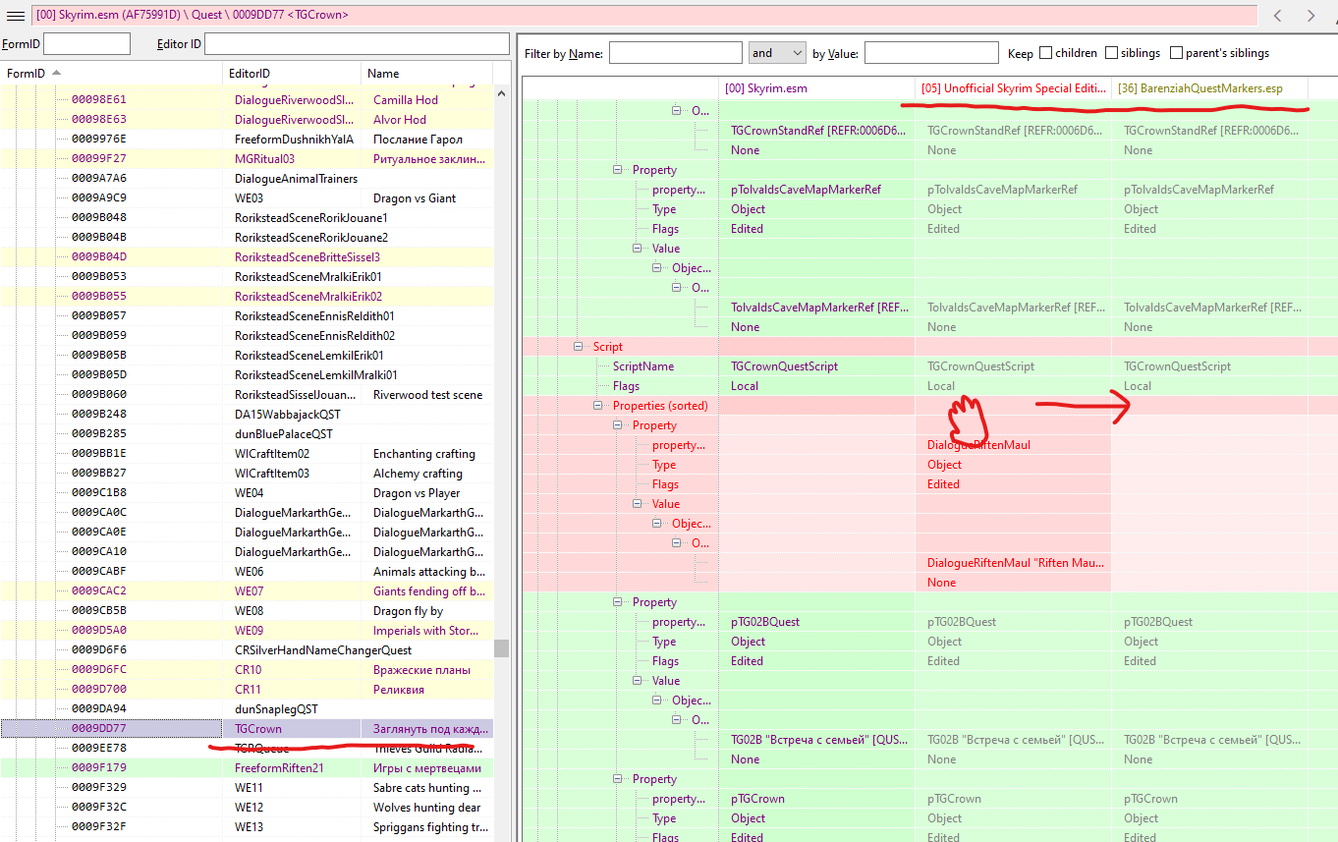
Task: Collapse the Script node
Action: 579,347
